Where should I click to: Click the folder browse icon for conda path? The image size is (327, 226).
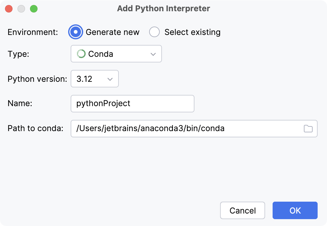(308, 129)
